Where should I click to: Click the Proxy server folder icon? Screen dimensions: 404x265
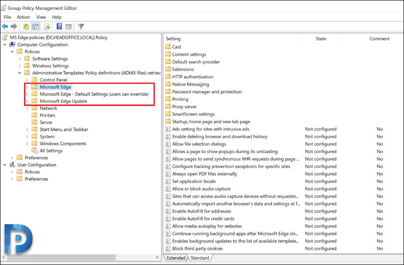pos(168,107)
